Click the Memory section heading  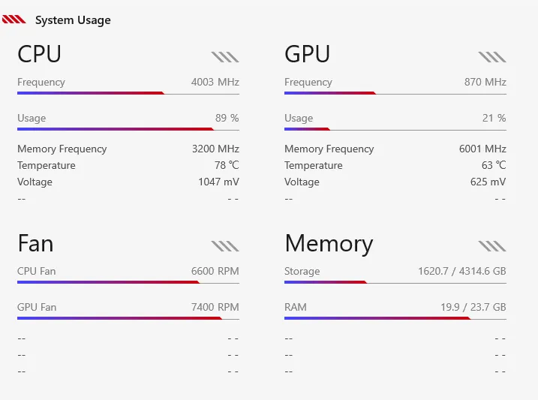(329, 243)
